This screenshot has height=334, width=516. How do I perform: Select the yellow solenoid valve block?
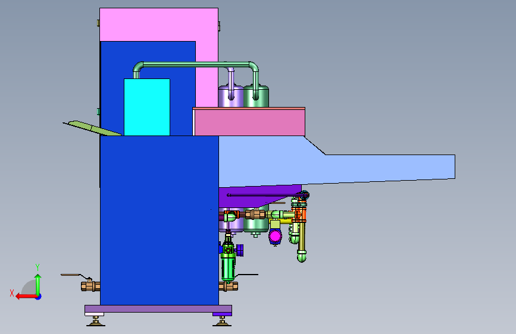click(x=275, y=225)
